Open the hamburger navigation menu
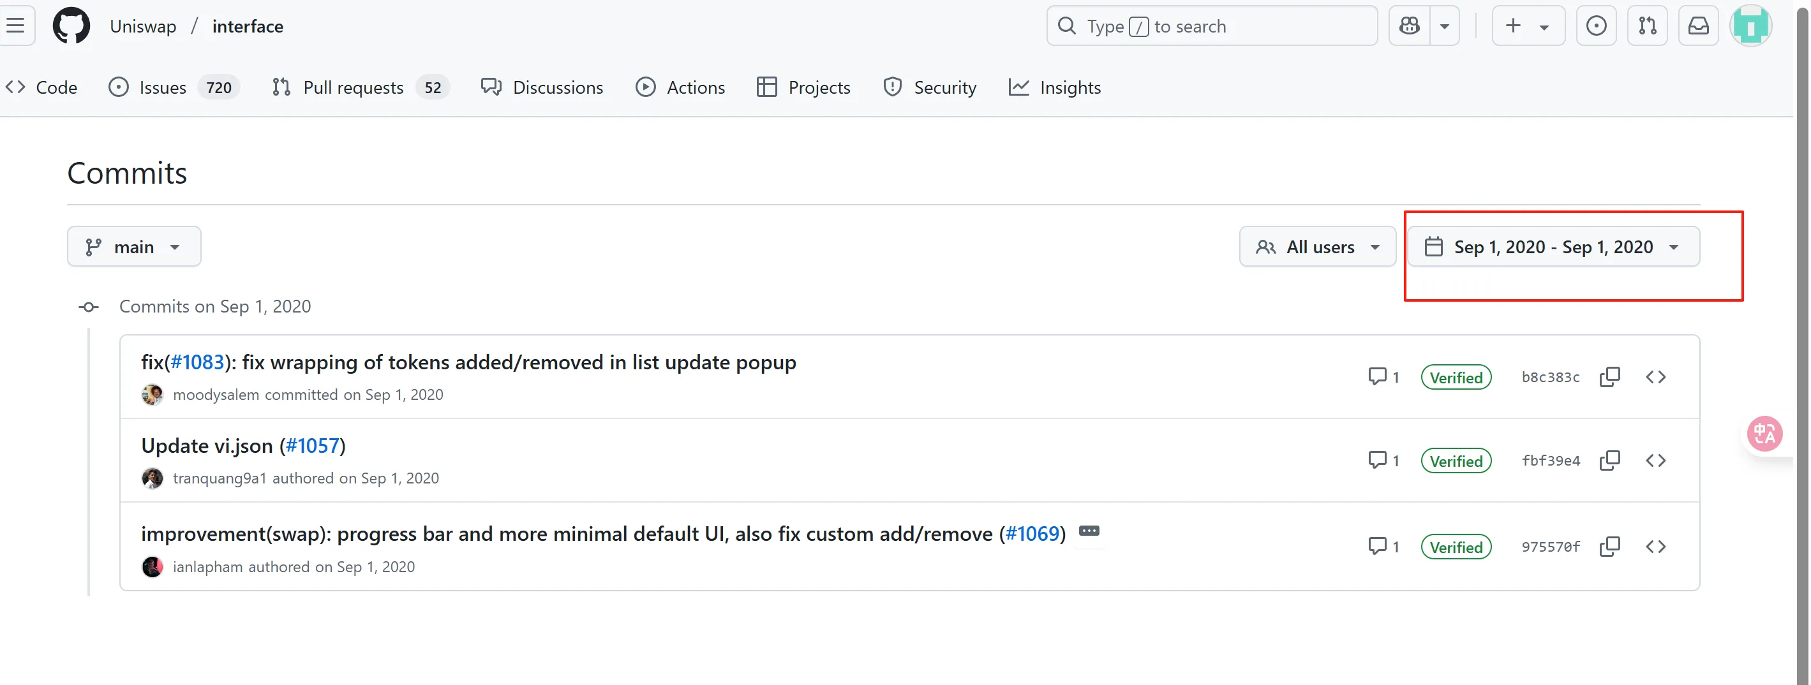This screenshot has height=685, width=1811. [15, 26]
